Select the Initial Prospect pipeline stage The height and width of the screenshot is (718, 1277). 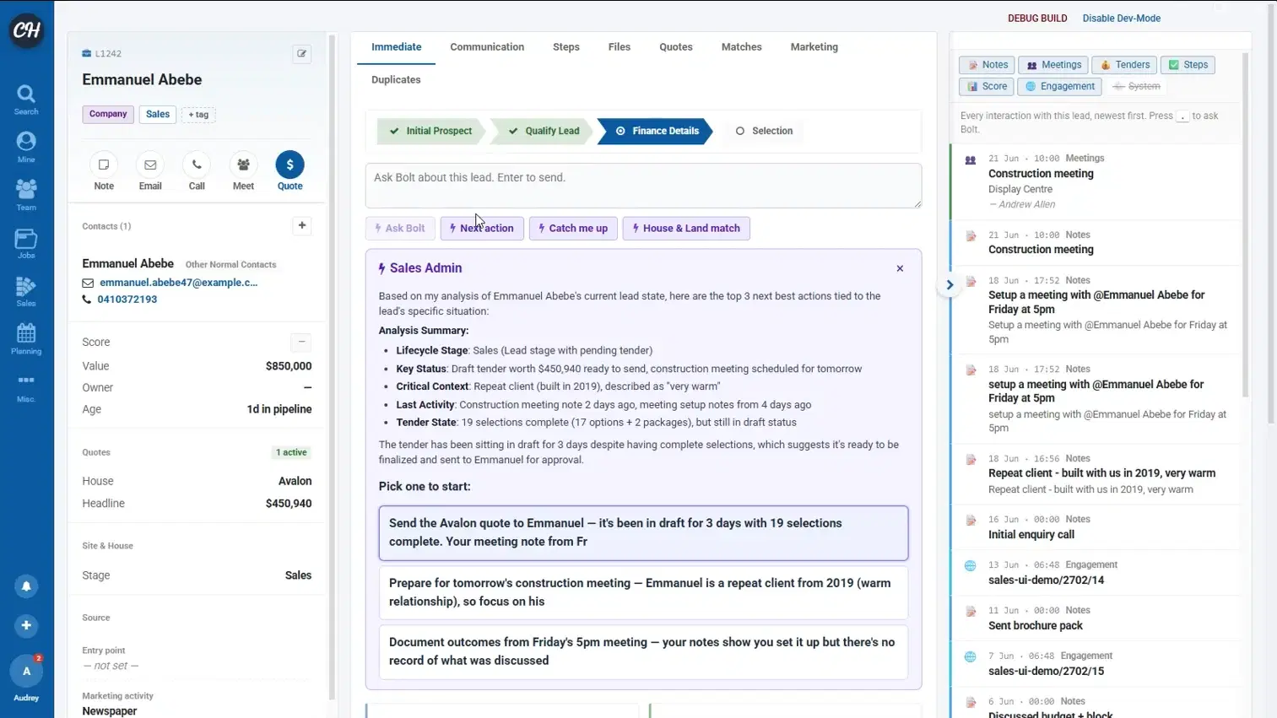coord(430,131)
